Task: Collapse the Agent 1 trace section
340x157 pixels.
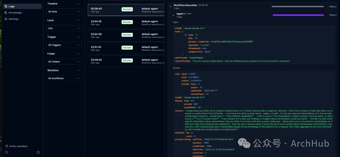Action: click(173, 15)
